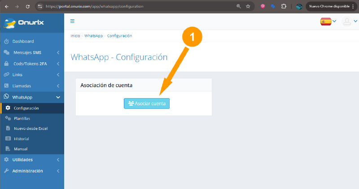Click the Configuración breadcrumb link
359x189 pixels.
119,36
